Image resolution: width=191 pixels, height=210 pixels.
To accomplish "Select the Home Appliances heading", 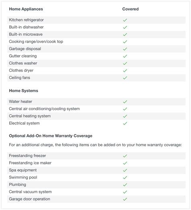I will click(x=26, y=9).
